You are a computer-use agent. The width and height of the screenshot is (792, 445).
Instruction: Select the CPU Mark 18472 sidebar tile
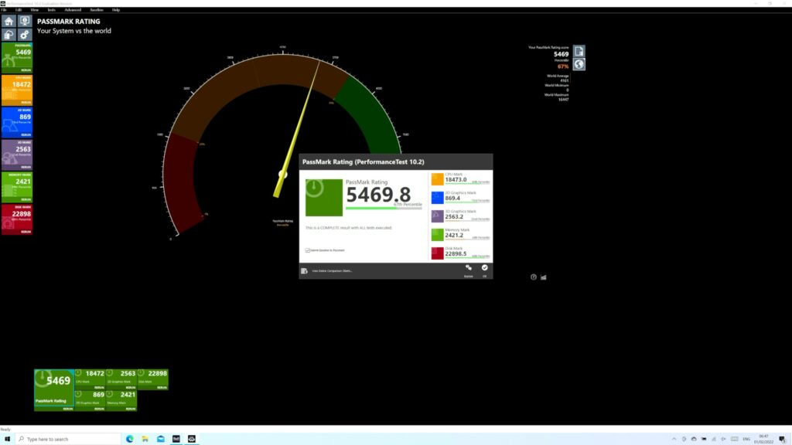click(17, 90)
